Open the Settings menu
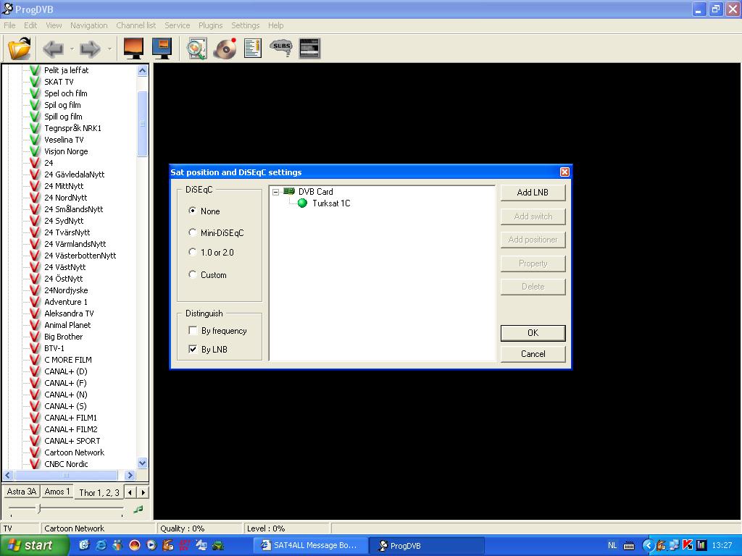 coord(245,25)
